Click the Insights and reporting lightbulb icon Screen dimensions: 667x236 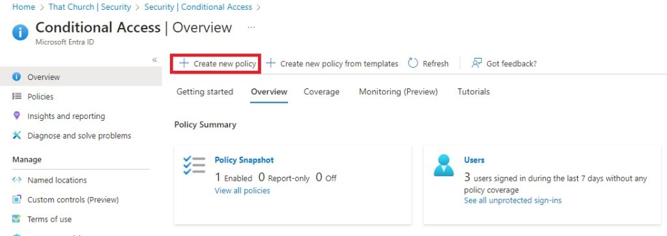pyautogui.click(x=16, y=116)
